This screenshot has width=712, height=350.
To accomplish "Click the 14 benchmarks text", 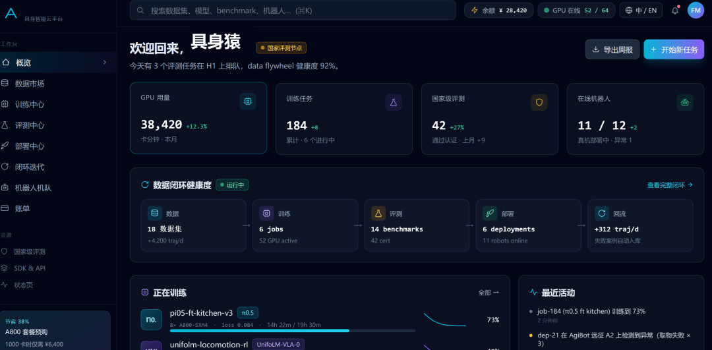I will tap(397, 229).
